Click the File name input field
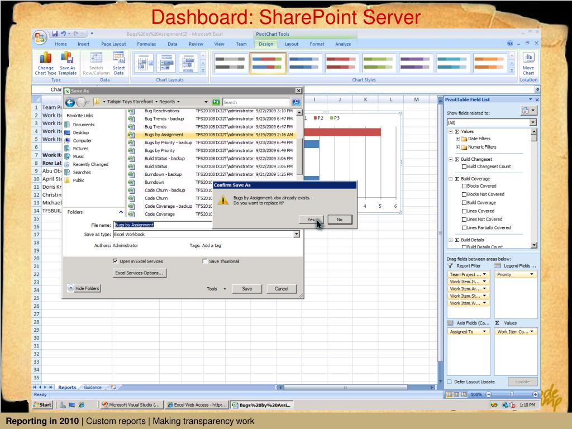The height and width of the screenshot is (429, 572). pyautogui.click(x=163, y=225)
